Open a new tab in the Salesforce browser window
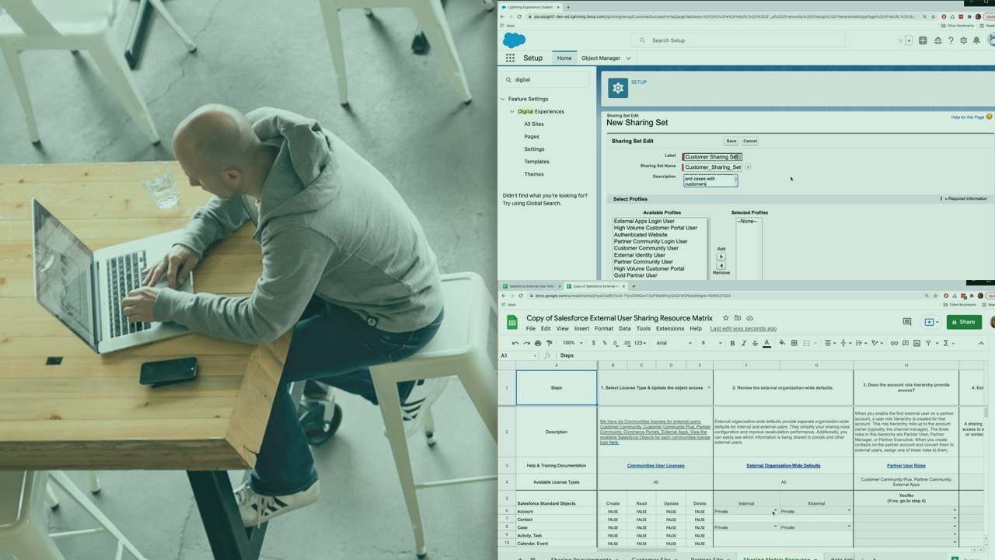Screen dimensions: 995x560 (568, 7)
